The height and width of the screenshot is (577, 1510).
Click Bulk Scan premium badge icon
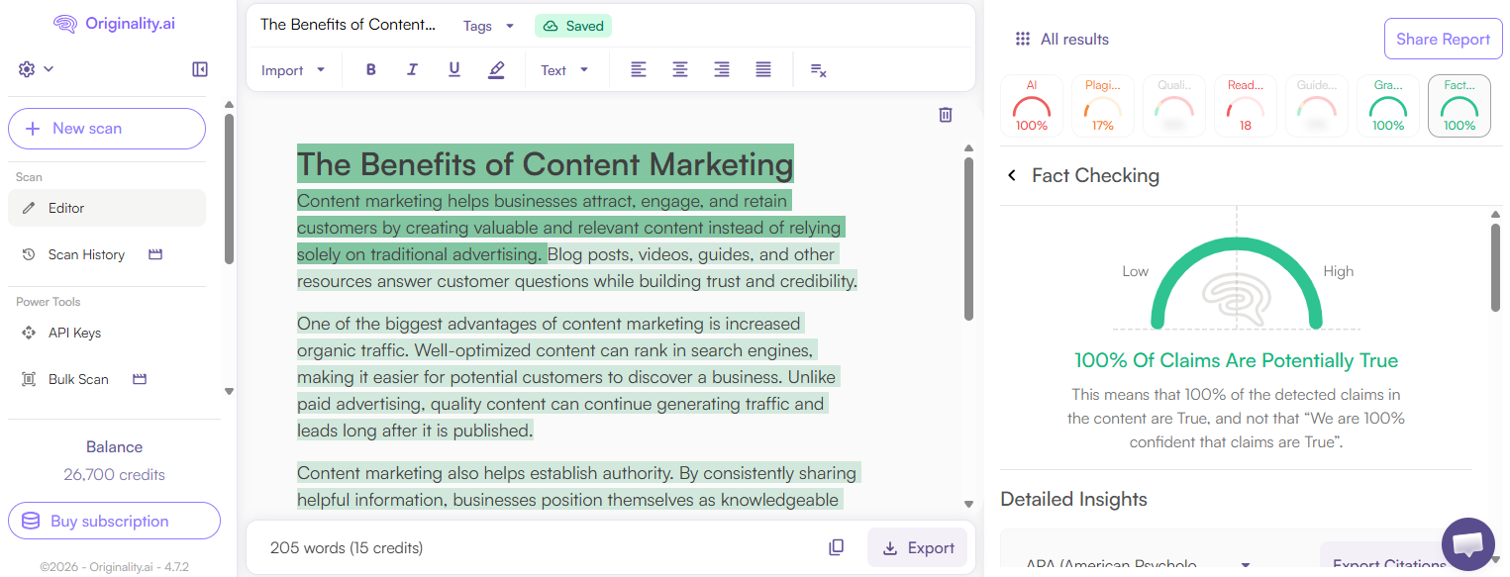140,379
